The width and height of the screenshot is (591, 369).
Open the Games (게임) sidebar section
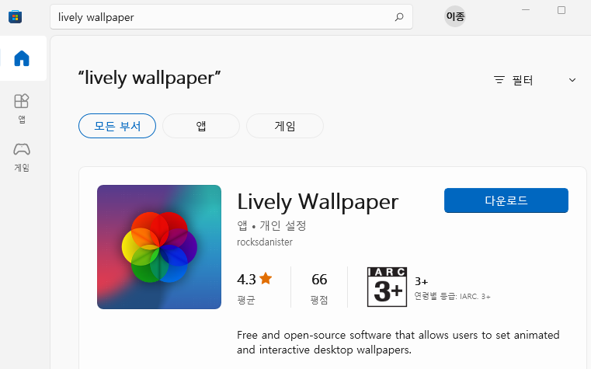click(x=22, y=157)
